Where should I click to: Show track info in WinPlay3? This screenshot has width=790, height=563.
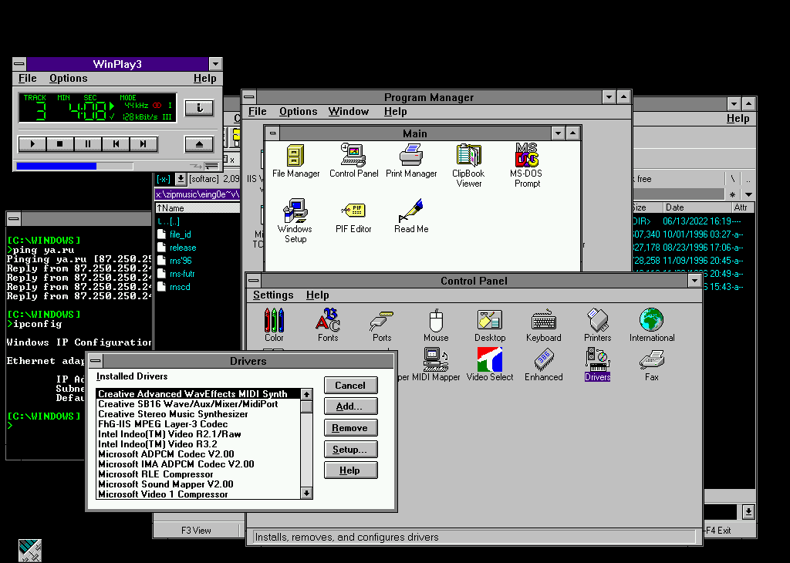pos(199,107)
